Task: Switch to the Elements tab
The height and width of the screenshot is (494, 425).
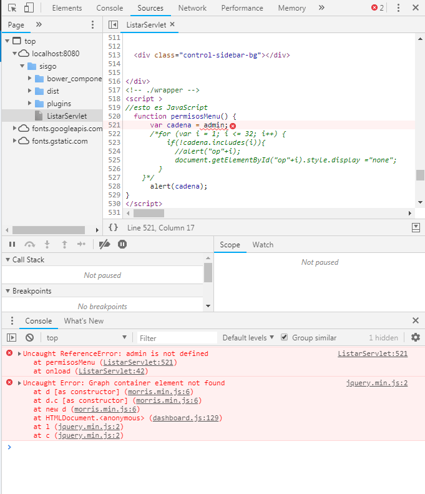Action: pyautogui.click(x=67, y=8)
